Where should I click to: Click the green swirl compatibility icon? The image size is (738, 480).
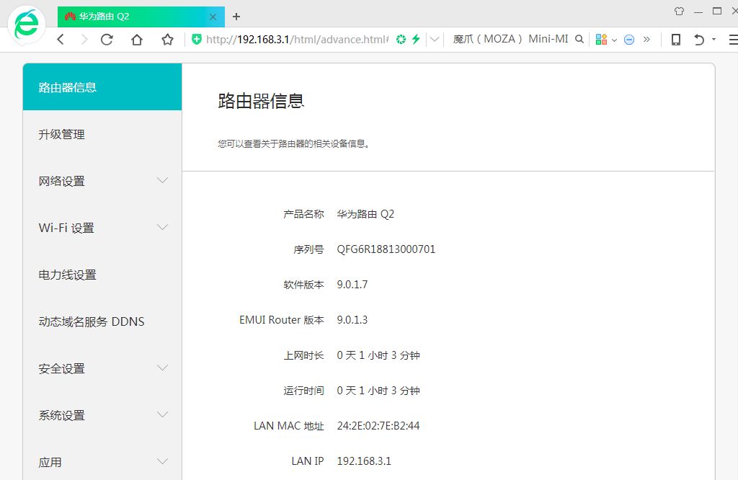click(401, 40)
